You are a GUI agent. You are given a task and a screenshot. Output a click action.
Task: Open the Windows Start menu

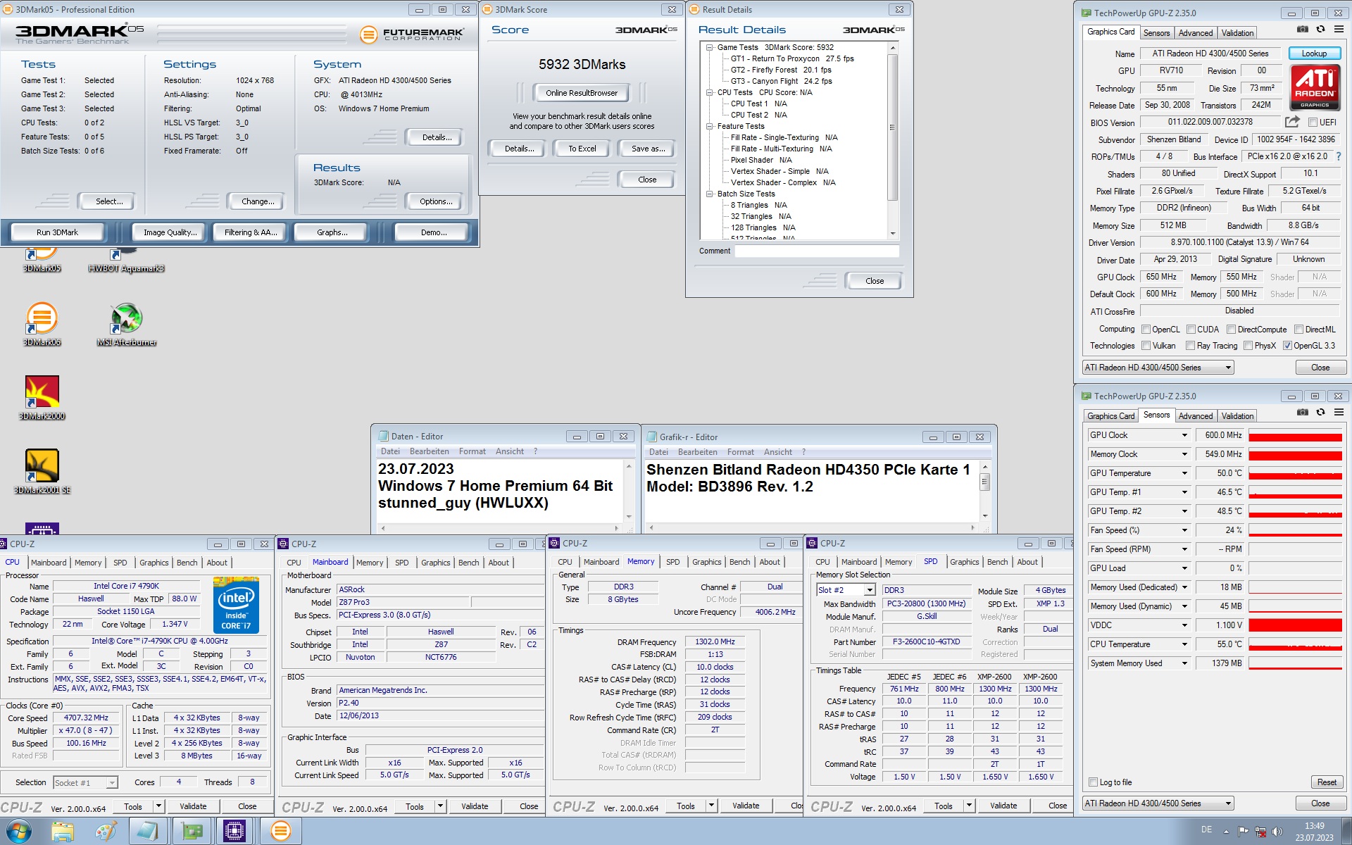click(18, 832)
